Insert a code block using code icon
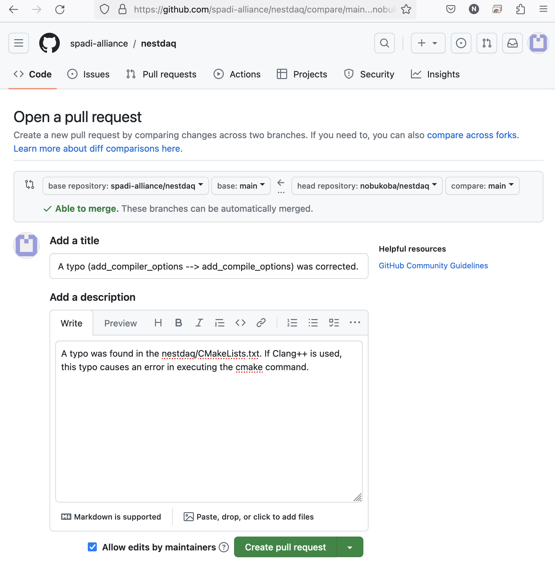Viewport: 555px width, 561px height. (240, 323)
